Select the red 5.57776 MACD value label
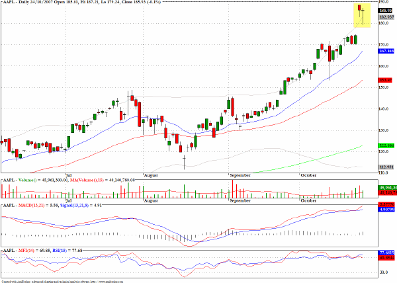The width and height of the screenshot is (397, 283). click(x=386, y=204)
